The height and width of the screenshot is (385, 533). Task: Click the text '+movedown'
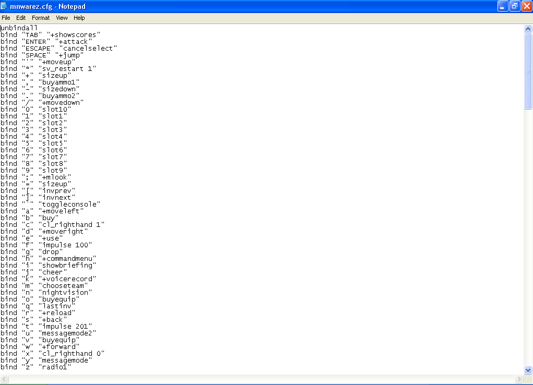[x=61, y=103]
